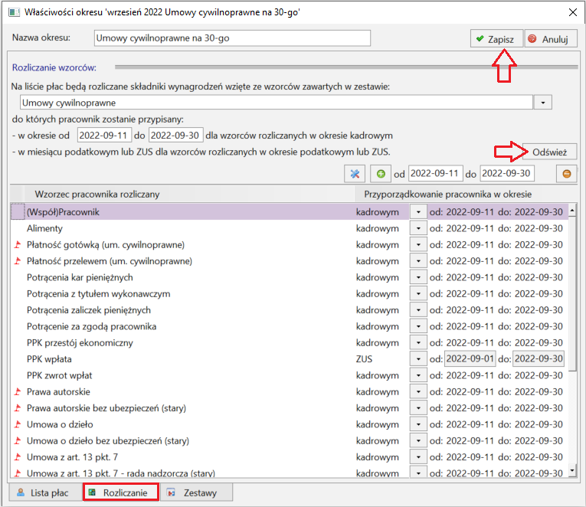586x507 pixels.
Task: Open period dropdown for Prawa autorskie row
Action: [418, 392]
